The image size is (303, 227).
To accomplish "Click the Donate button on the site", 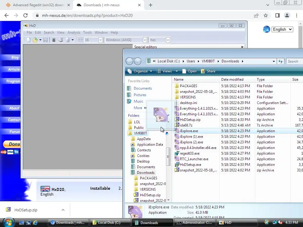I will (x=12, y=144).
